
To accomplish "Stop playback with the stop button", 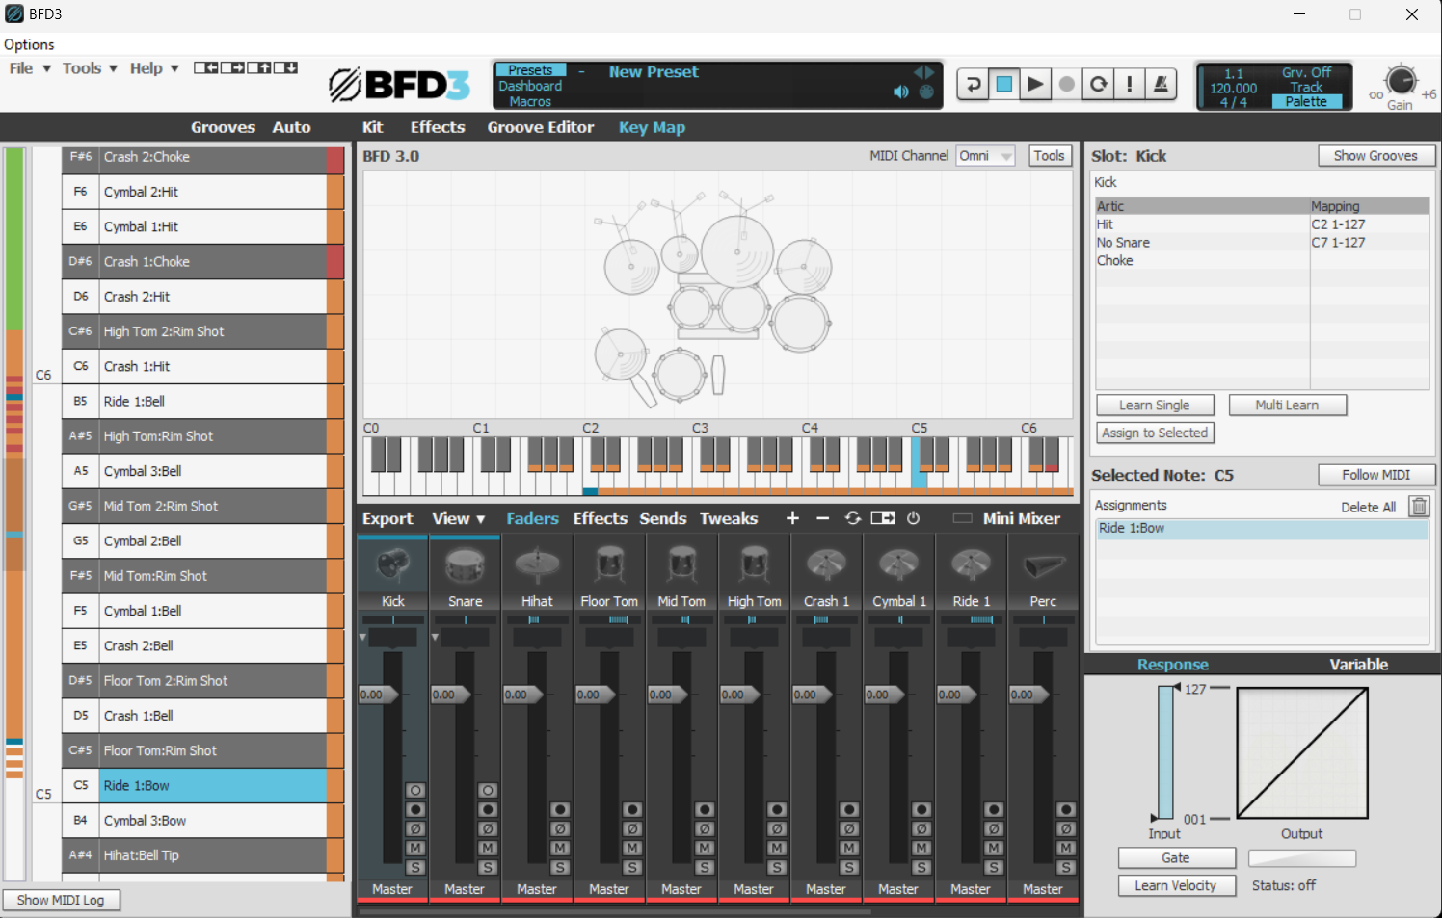I will click(1004, 85).
